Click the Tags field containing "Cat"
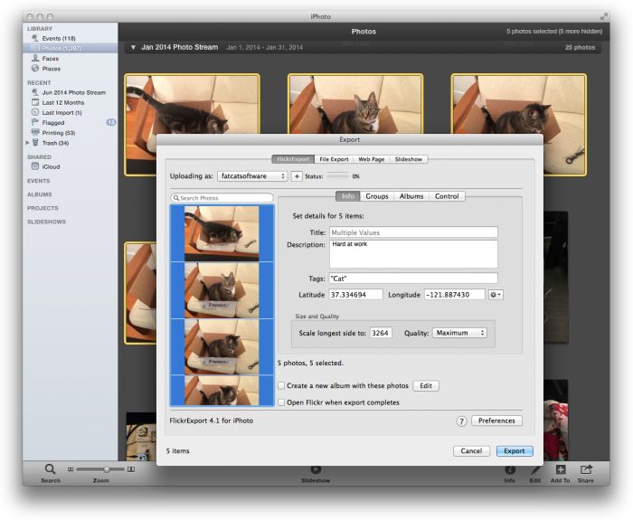The image size is (633, 520). (x=413, y=279)
